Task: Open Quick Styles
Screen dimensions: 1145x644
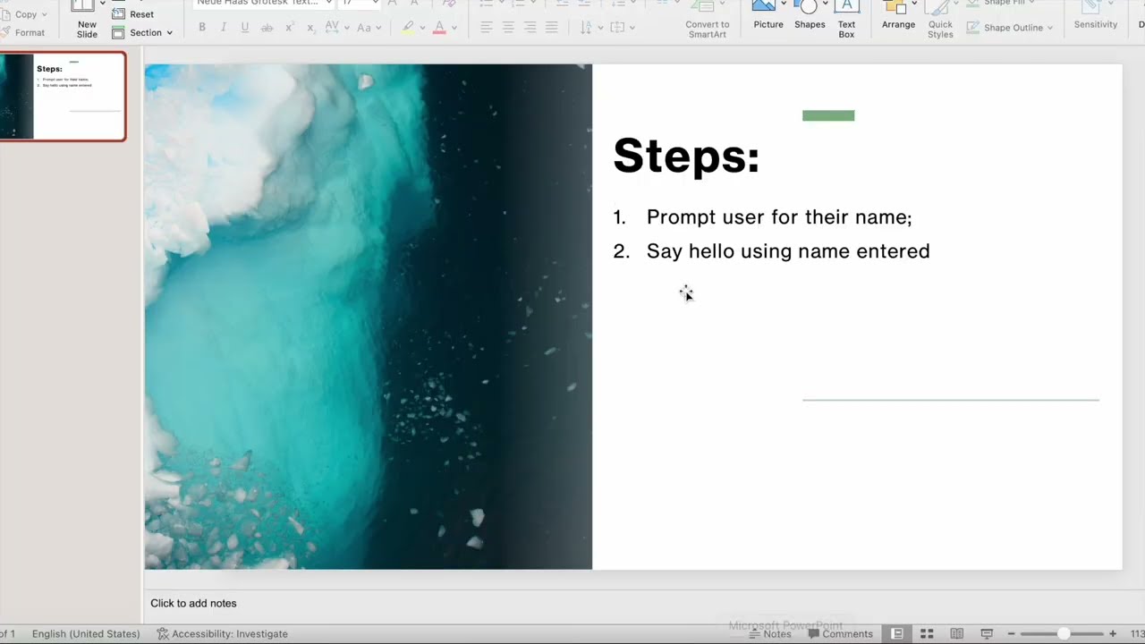Action: (940, 20)
